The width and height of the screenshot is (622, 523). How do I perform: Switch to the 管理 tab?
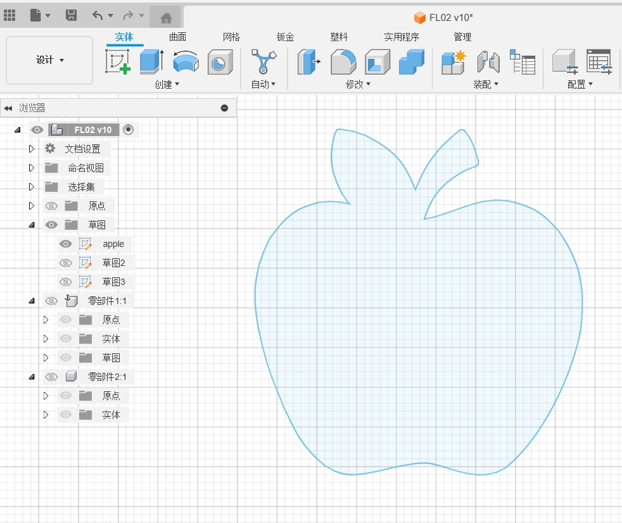click(462, 37)
